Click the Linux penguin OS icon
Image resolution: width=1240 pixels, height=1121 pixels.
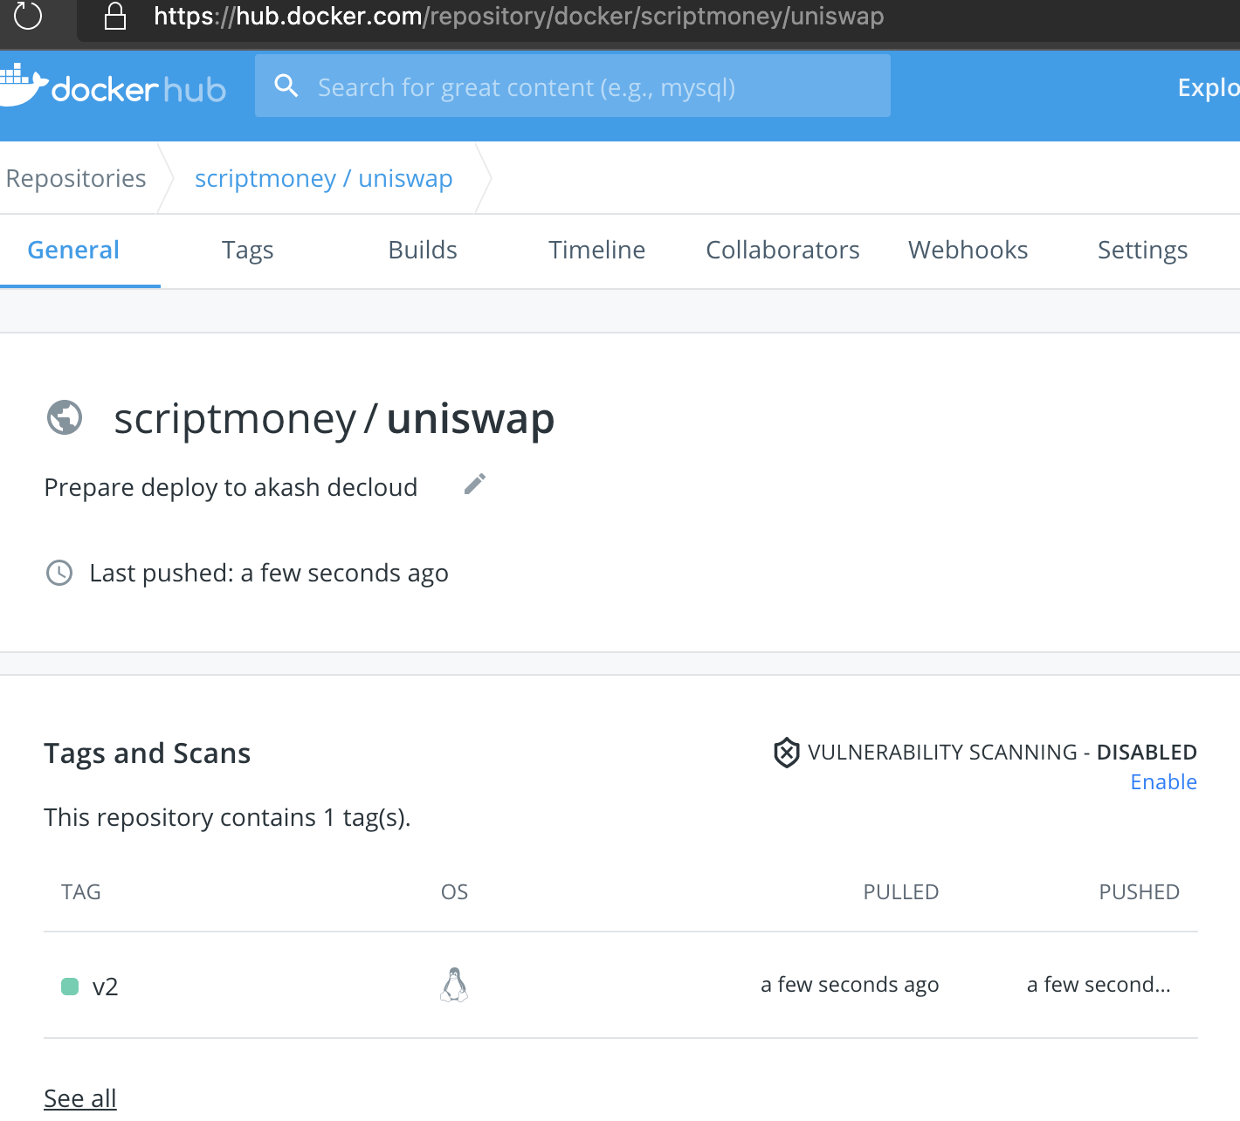tap(454, 985)
